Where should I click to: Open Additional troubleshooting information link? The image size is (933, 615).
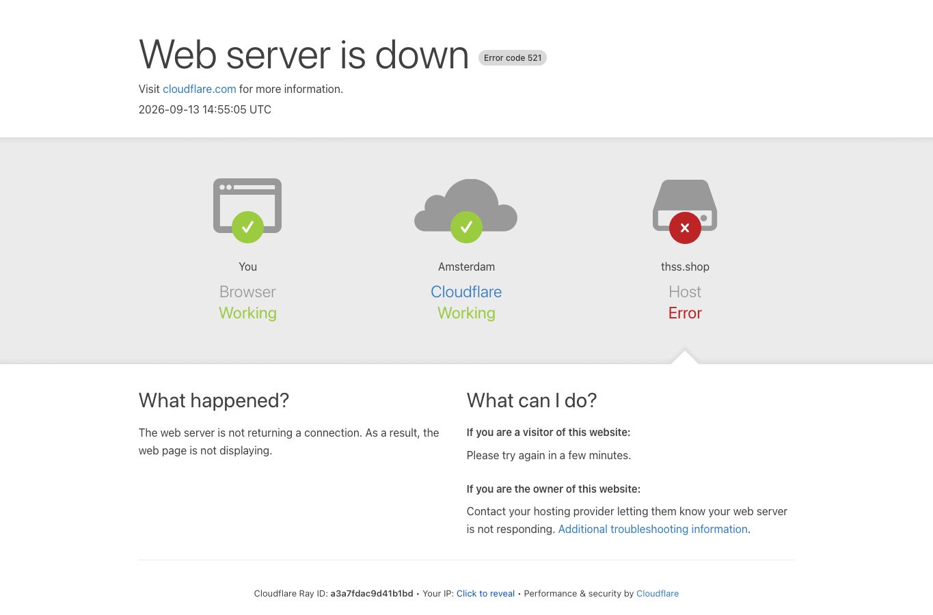click(653, 529)
